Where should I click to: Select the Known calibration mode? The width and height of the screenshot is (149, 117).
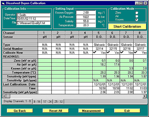tap(137, 20)
